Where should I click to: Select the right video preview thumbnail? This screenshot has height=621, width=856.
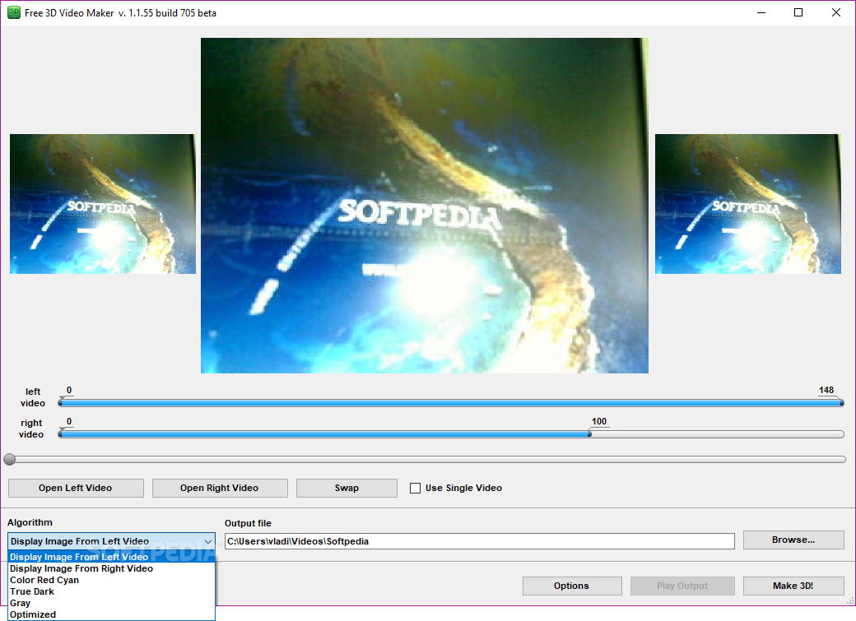(748, 204)
